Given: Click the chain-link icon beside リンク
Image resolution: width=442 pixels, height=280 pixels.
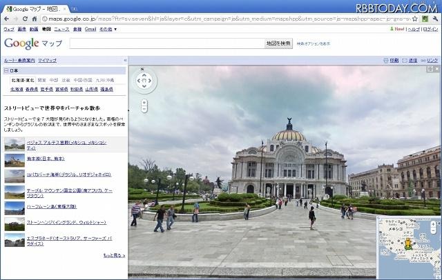Looking at the screenshot, I should point(423,61).
